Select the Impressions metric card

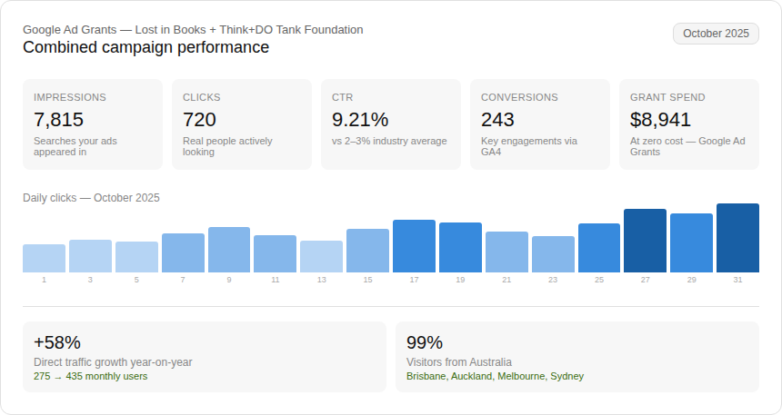click(93, 124)
